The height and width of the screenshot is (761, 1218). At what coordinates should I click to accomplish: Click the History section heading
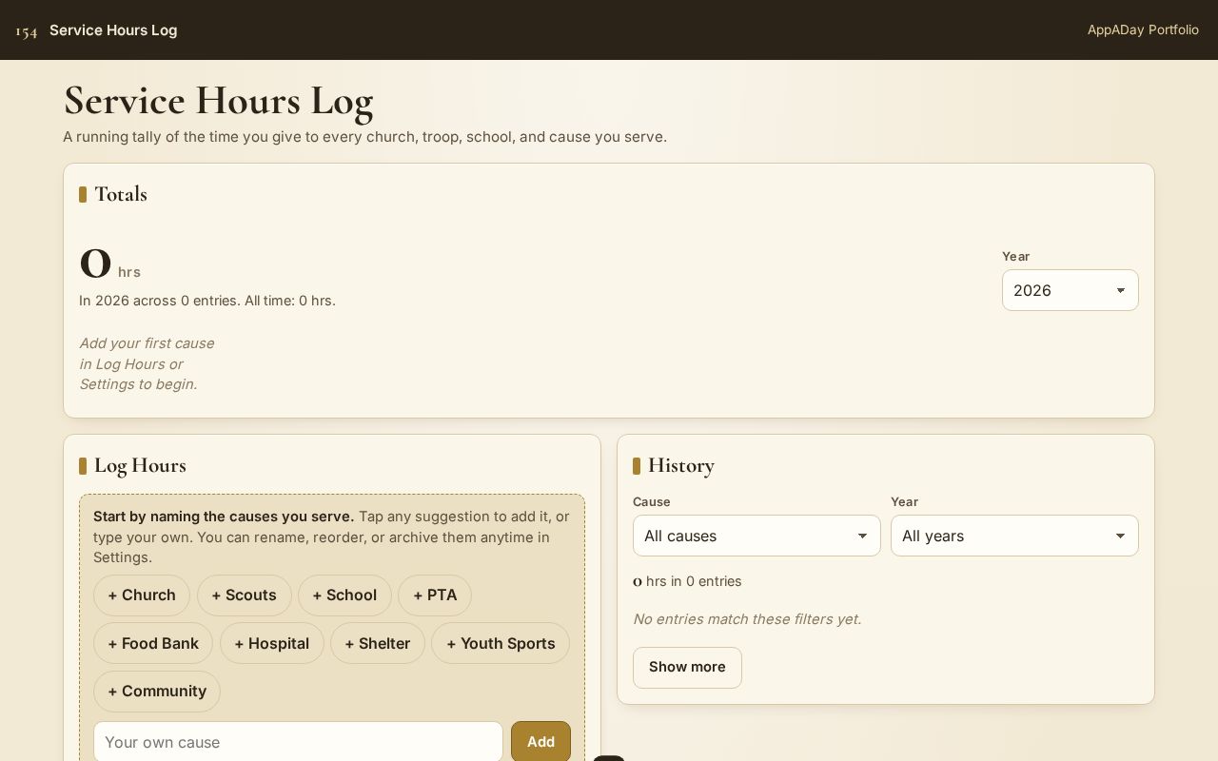(x=681, y=465)
